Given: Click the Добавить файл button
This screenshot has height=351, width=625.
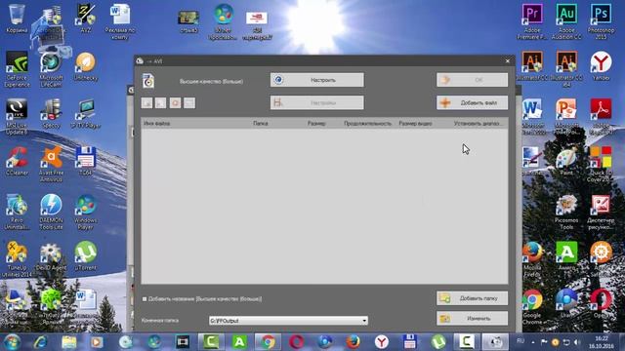Looking at the screenshot, I should coord(472,102).
